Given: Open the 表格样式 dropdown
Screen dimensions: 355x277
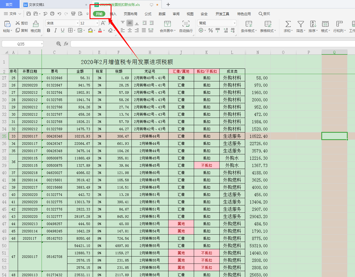Looking at the screenshot, I should (x=268, y=27).
